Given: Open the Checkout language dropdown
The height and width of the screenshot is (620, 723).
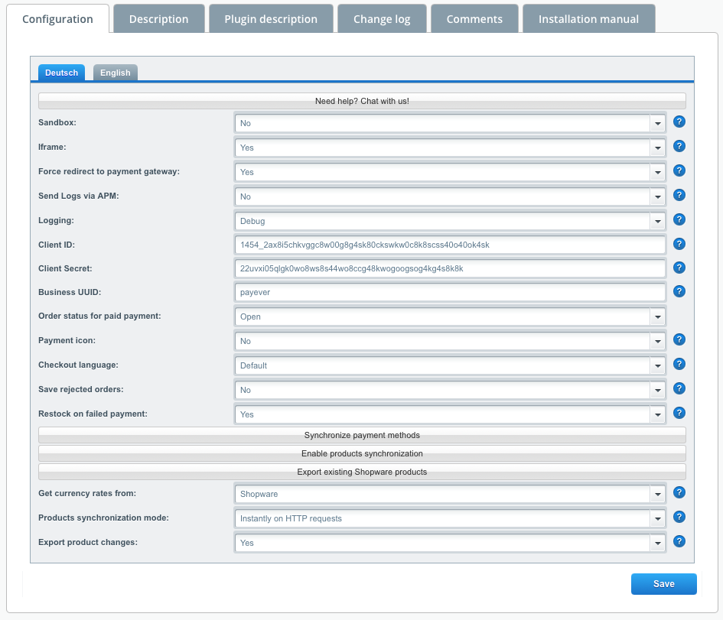Looking at the screenshot, I should 657,365.
